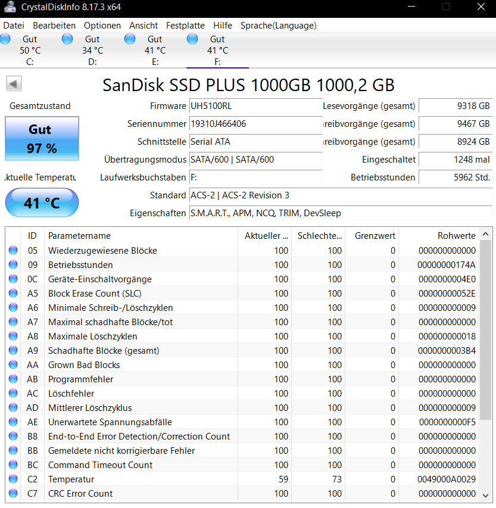The width and height of the screenshot is (496, 508).
Task: Click the Parametername column header
Action: [x=141, y=235]
